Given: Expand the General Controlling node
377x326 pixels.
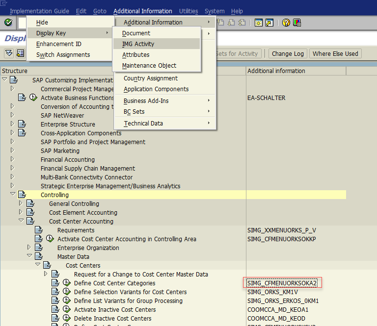Looking at the screenshot, I should click(21, 203).
